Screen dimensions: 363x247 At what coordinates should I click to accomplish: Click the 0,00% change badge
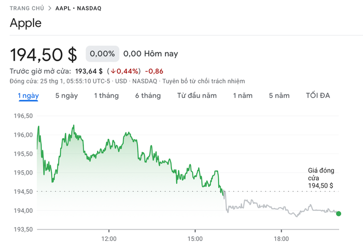click(102, 54)
